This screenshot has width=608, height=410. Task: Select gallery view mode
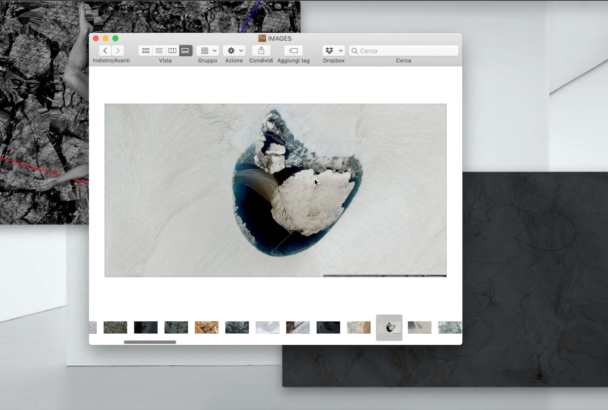[x=185, y=51]
